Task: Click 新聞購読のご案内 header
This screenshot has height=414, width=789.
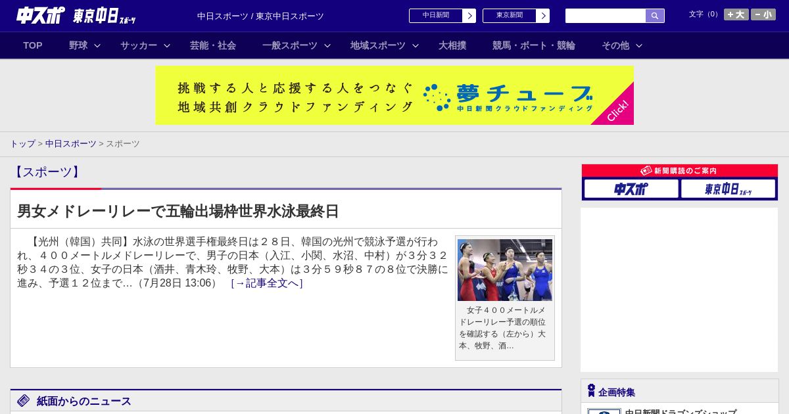Action: tap(680, 171)
